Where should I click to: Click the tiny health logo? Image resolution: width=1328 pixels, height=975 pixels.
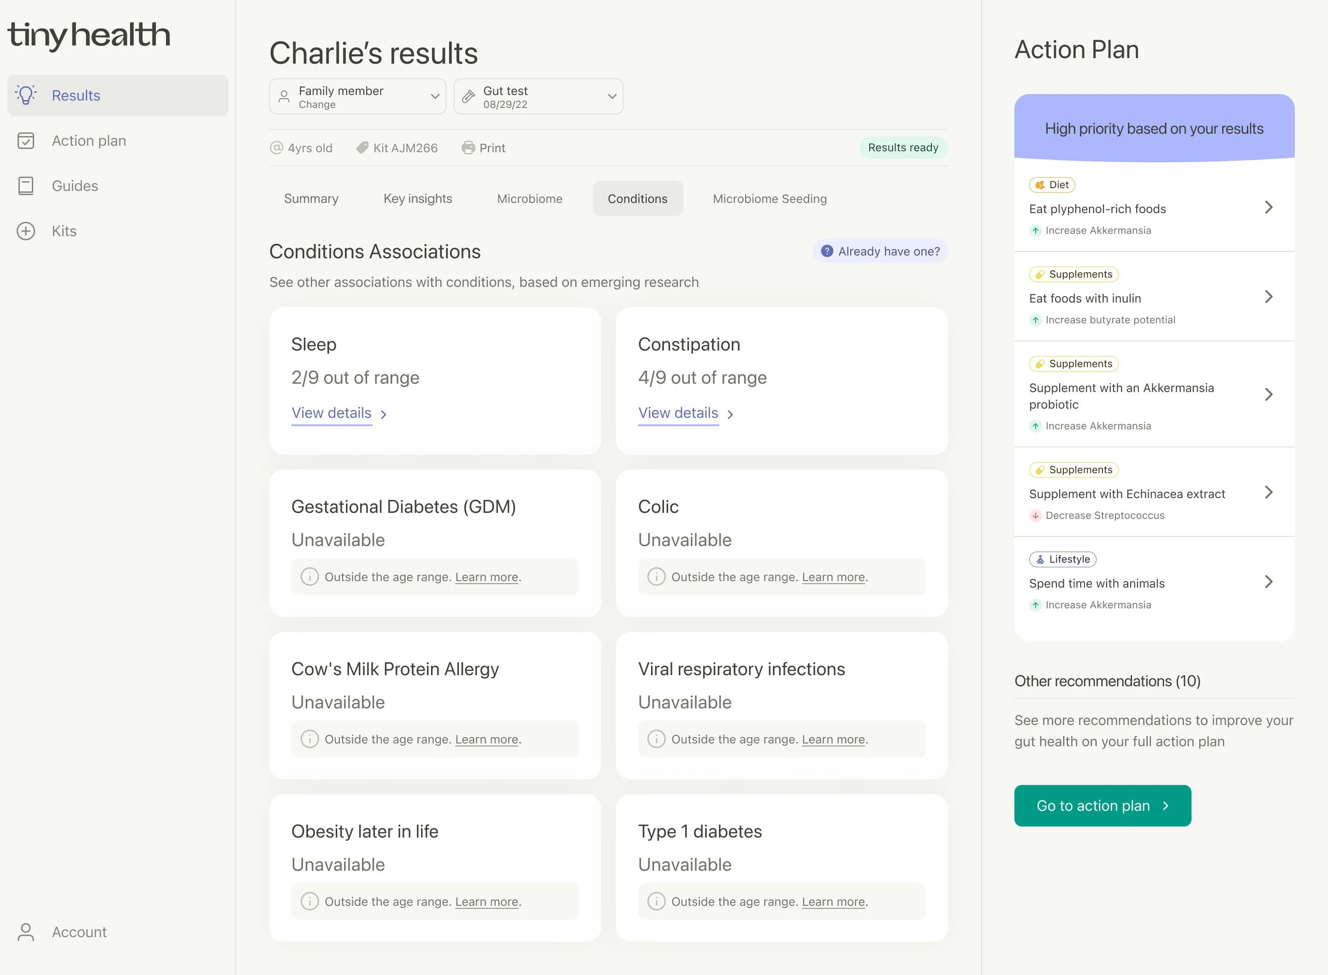(x=89, y=36)
